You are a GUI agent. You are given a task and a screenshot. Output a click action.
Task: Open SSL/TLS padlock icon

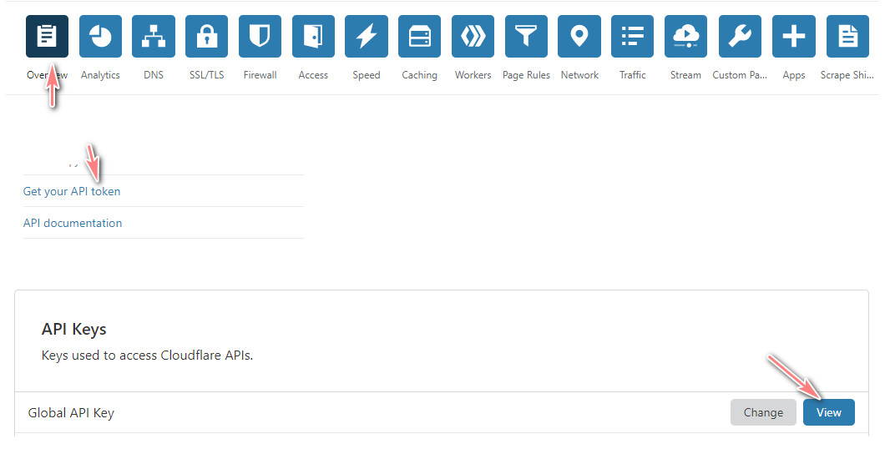coord(206,37)
